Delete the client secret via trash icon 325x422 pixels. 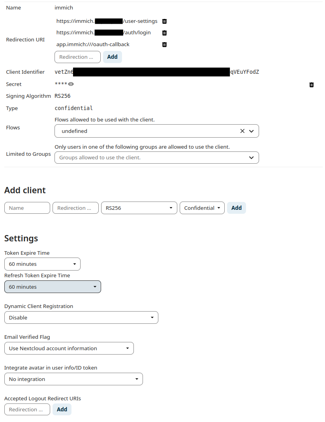(x=312, y=84)
